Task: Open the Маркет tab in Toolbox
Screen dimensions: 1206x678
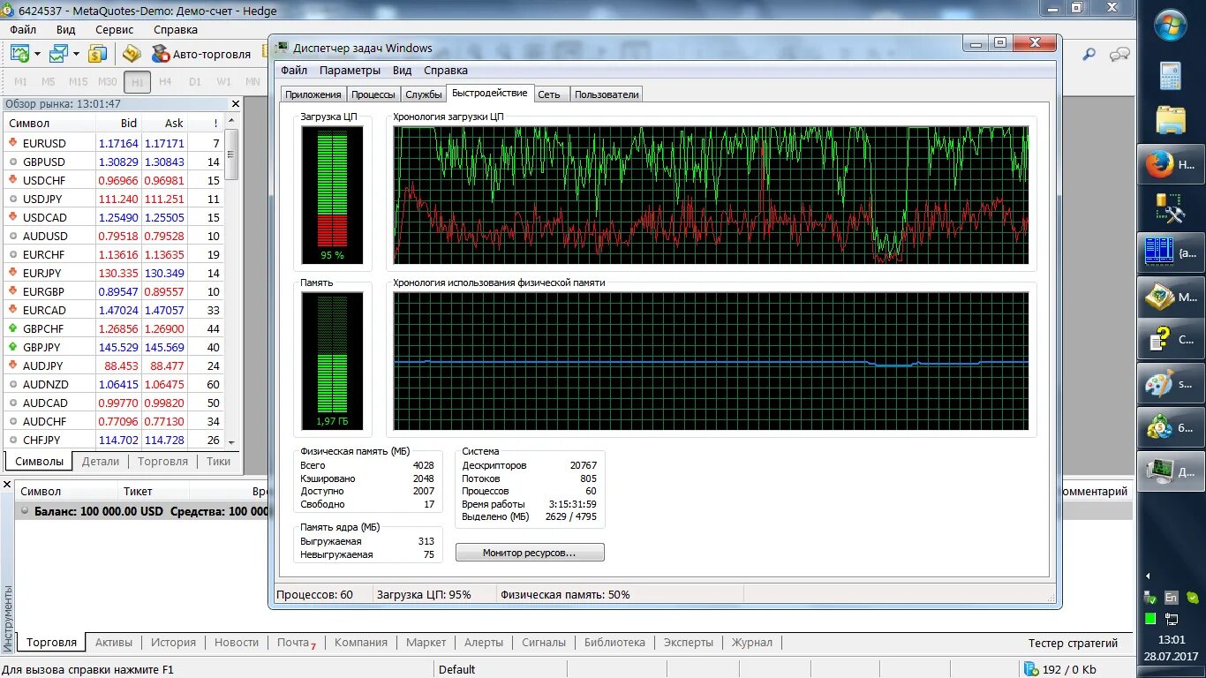Action: tap(426, 643)
